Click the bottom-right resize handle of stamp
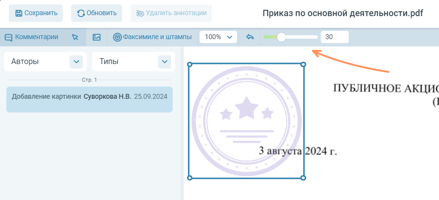 303,178
